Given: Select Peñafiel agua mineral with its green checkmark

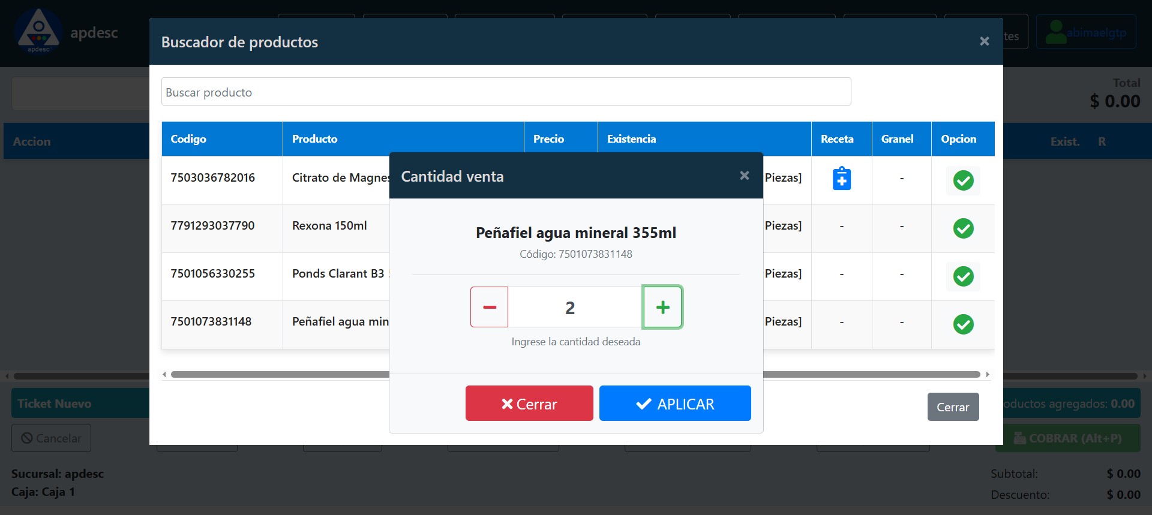Looking at the screenshot, I should point(963,324).
